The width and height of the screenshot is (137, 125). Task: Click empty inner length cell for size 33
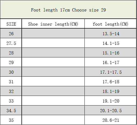coord(53,101)
